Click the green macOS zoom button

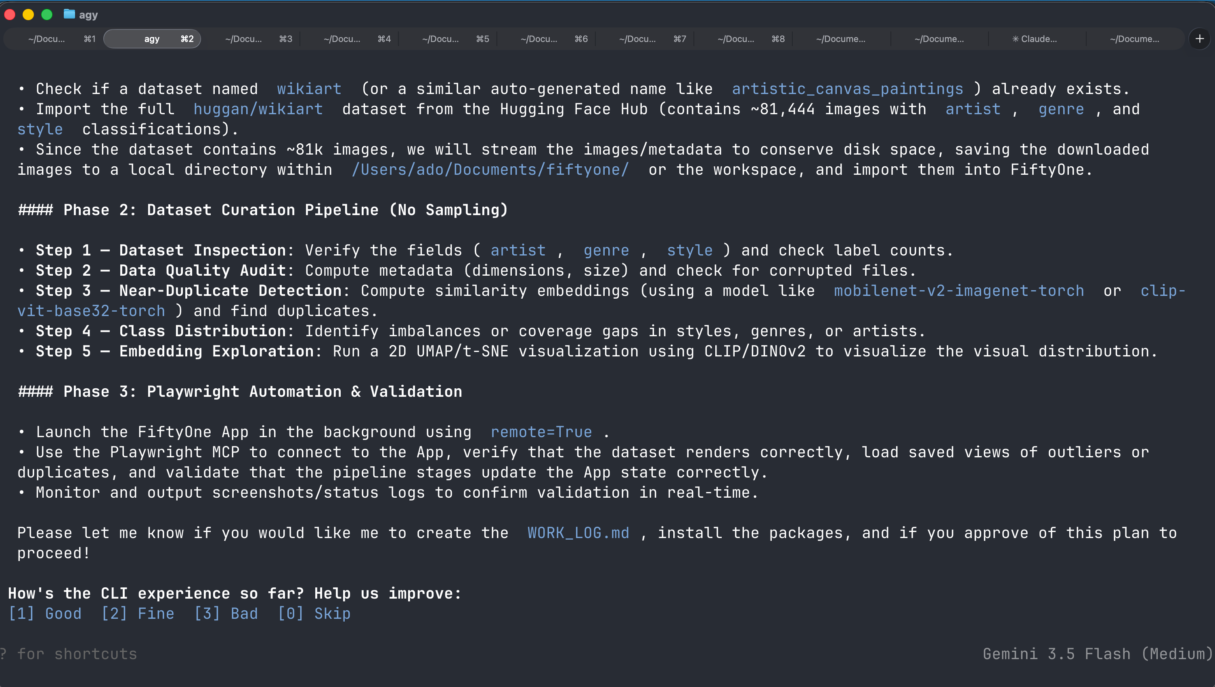[47, 15]
